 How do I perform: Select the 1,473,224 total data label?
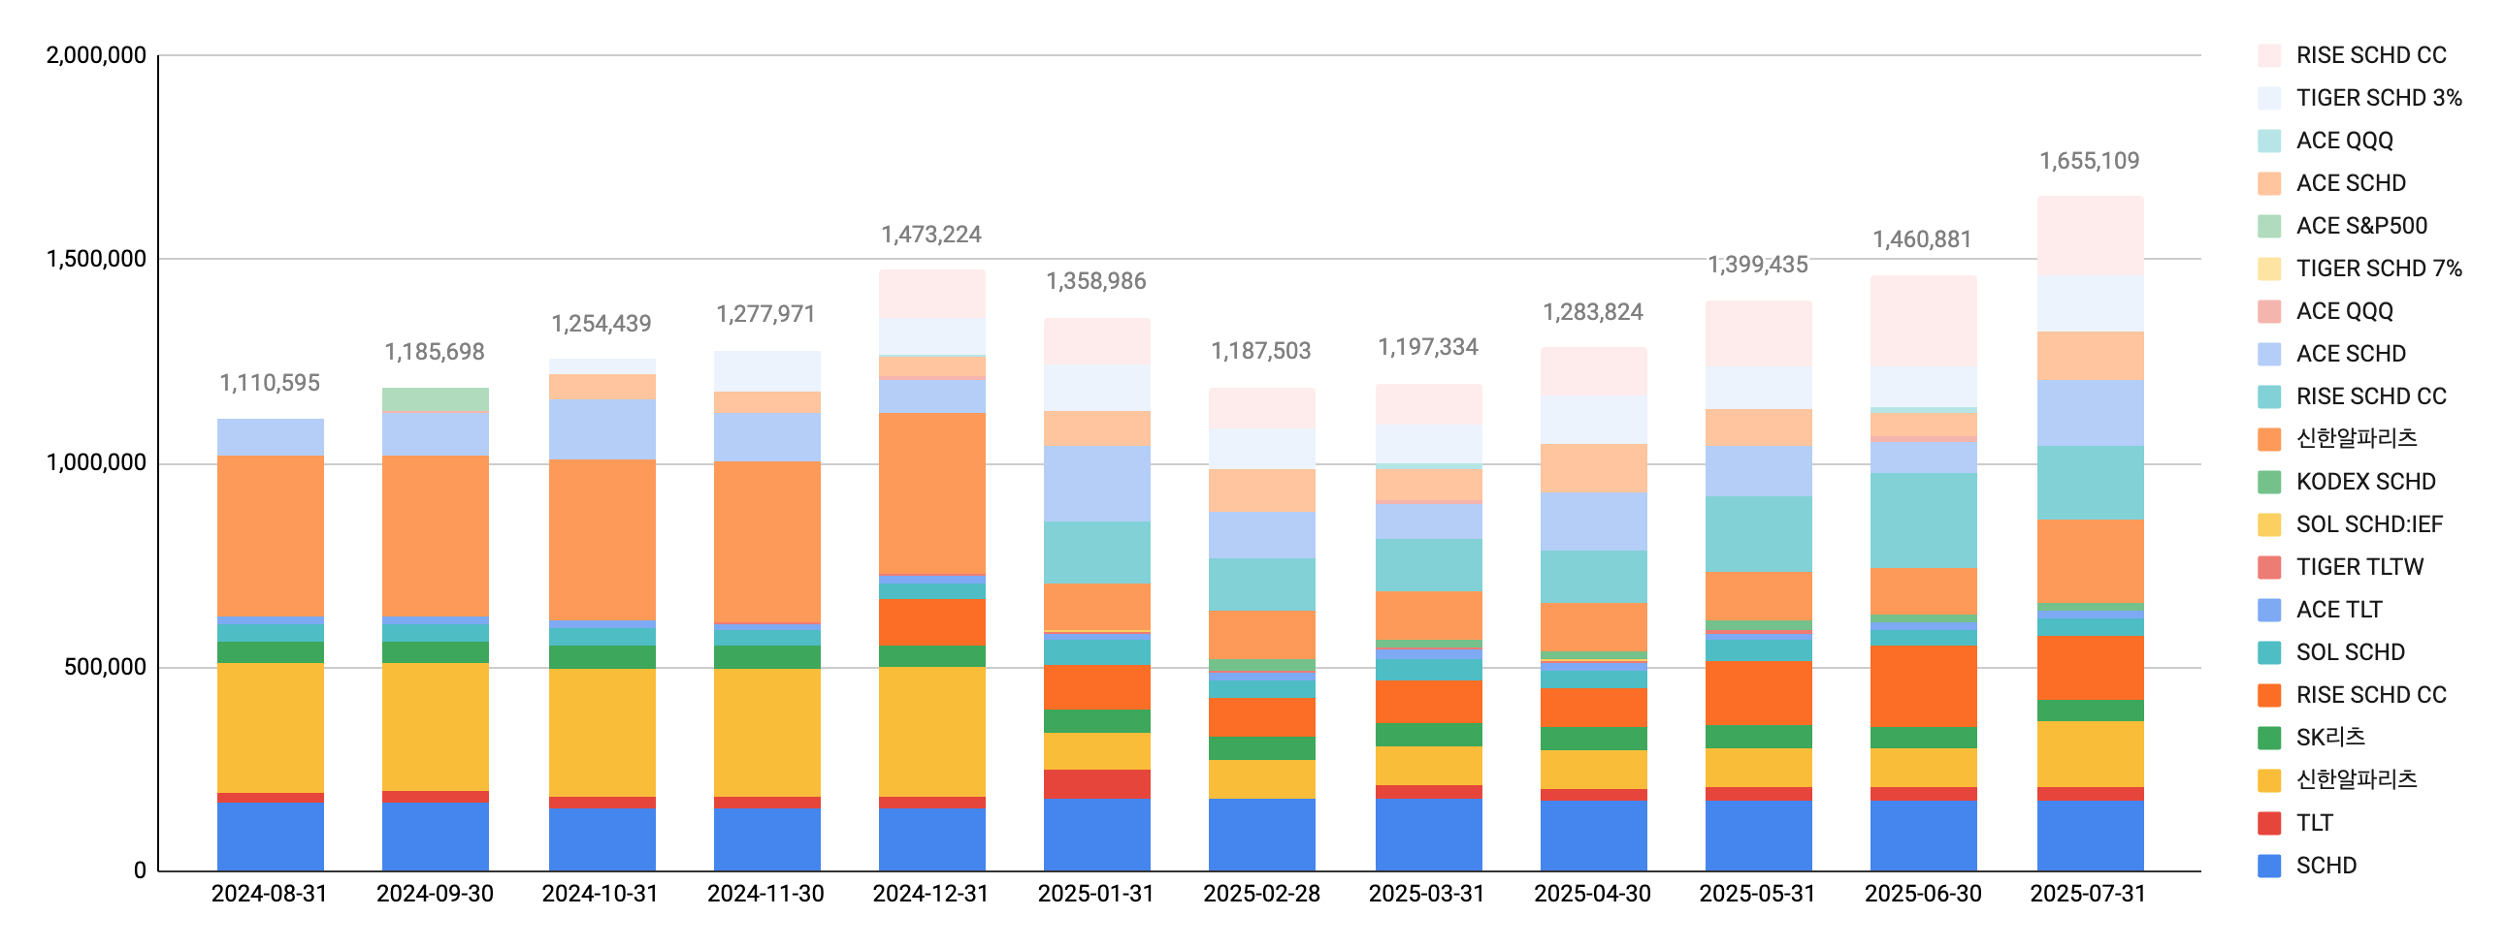pos(930,235)
